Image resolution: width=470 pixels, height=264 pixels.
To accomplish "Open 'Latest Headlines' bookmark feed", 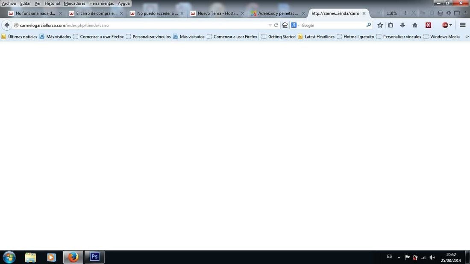I will point(316,37).
